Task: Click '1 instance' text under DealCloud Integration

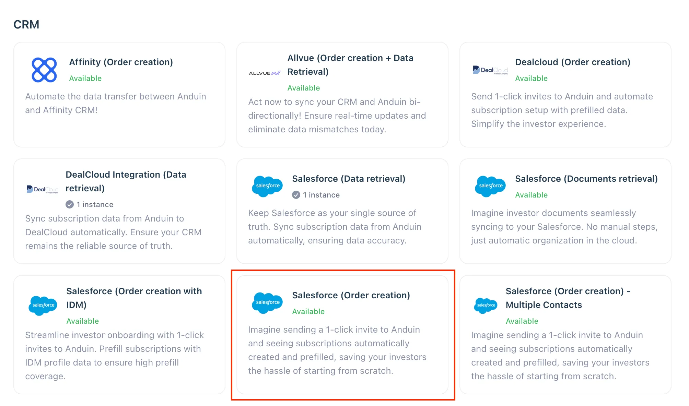Action: click(95, 204)
